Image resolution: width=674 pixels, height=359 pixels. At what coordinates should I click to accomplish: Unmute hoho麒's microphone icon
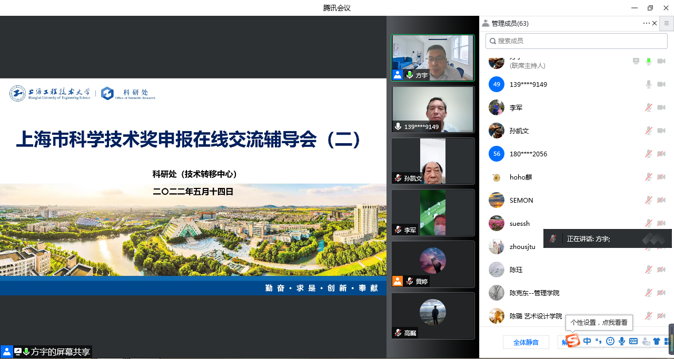[649, 177]
